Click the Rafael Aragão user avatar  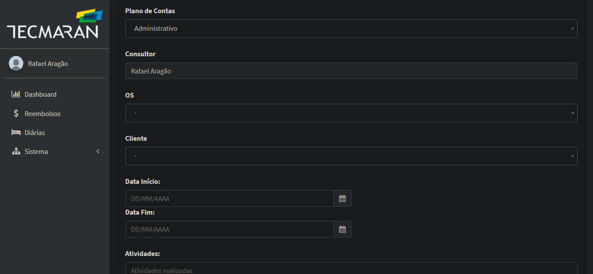coord(16,63)
